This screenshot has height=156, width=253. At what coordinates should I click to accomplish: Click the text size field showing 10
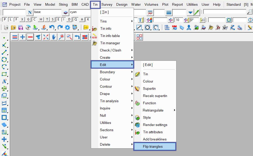(x=179, y=20)
